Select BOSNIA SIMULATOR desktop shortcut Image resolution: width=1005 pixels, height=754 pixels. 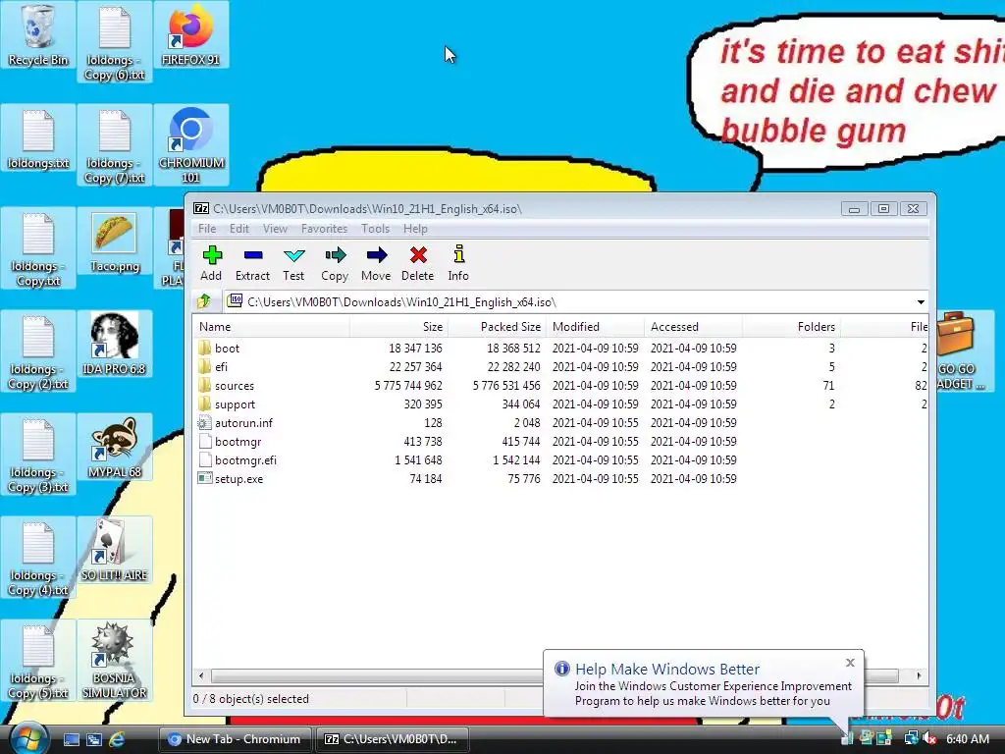(114, 661)
